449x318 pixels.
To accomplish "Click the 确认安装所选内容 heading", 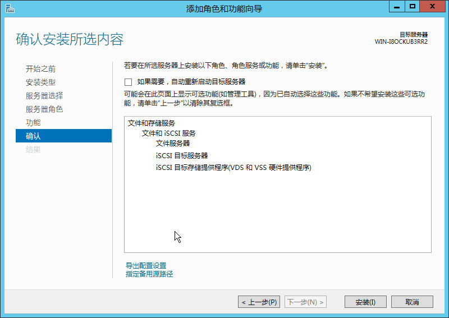I will pos(70,39).
